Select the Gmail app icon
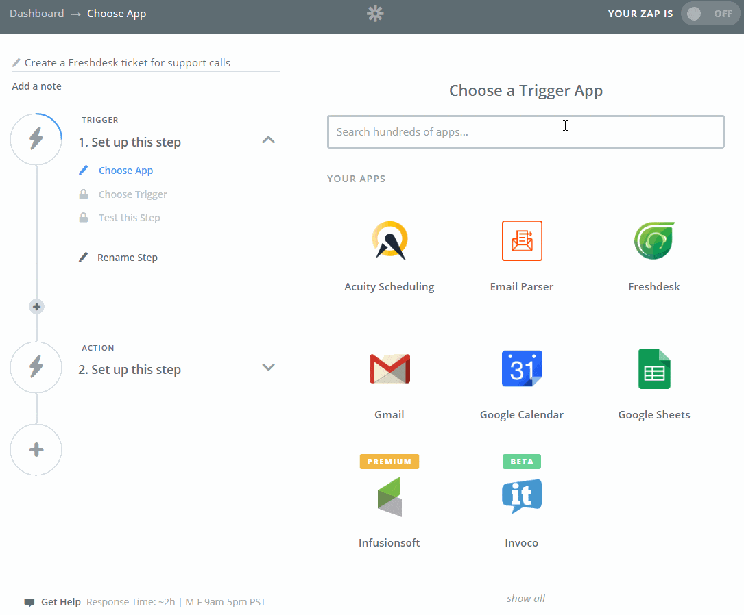 pos(389,368)
